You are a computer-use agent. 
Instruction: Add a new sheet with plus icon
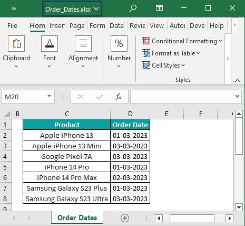125,218
